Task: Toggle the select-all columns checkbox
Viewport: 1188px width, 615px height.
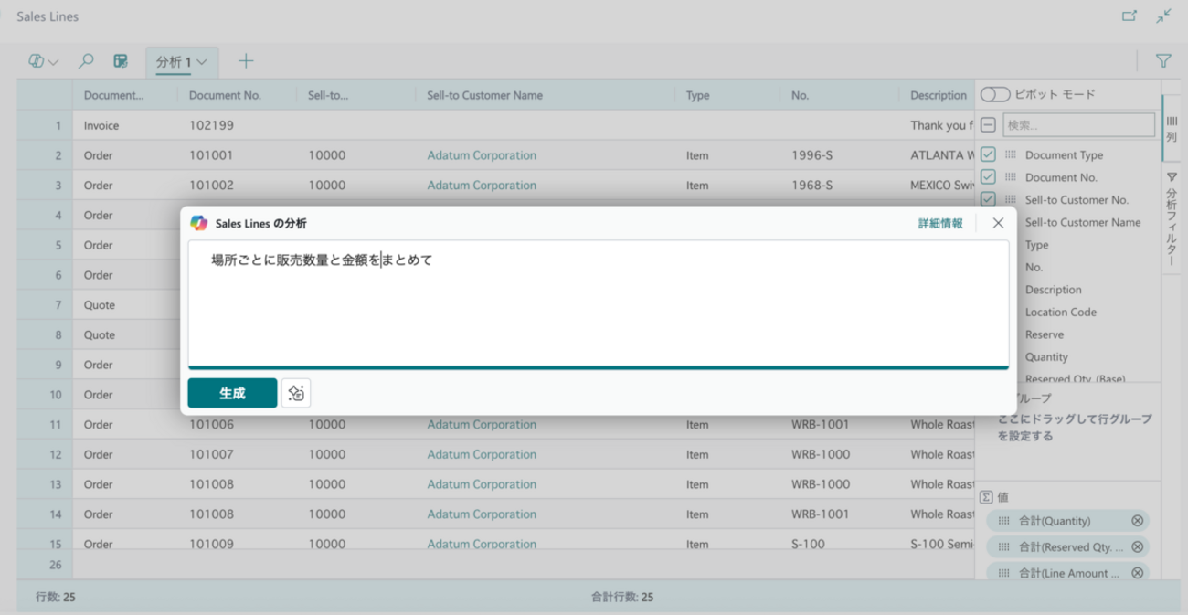Action: 988,125
